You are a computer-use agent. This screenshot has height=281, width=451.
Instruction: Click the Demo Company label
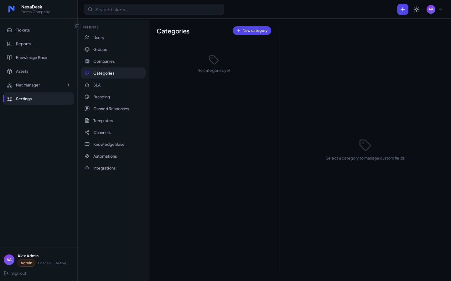36,12
